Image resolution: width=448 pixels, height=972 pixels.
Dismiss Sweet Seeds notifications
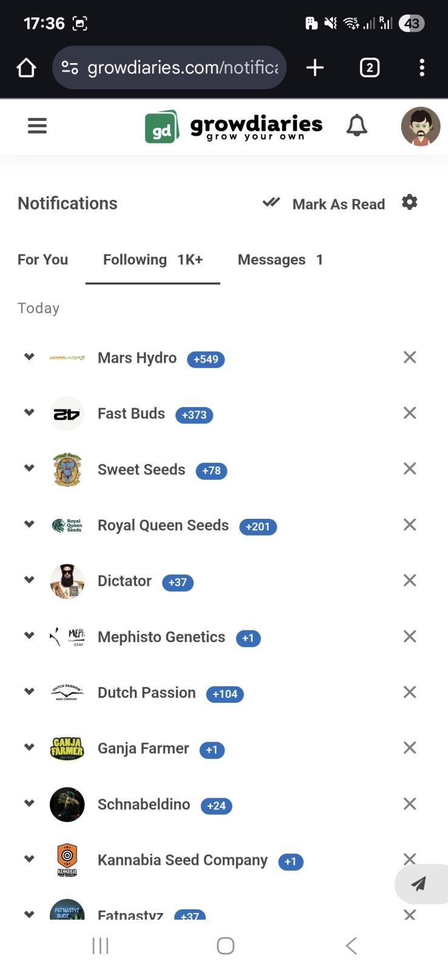click(x=410, y=468)
